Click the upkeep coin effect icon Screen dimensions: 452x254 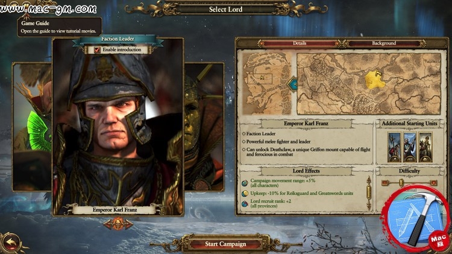point(245,194)
